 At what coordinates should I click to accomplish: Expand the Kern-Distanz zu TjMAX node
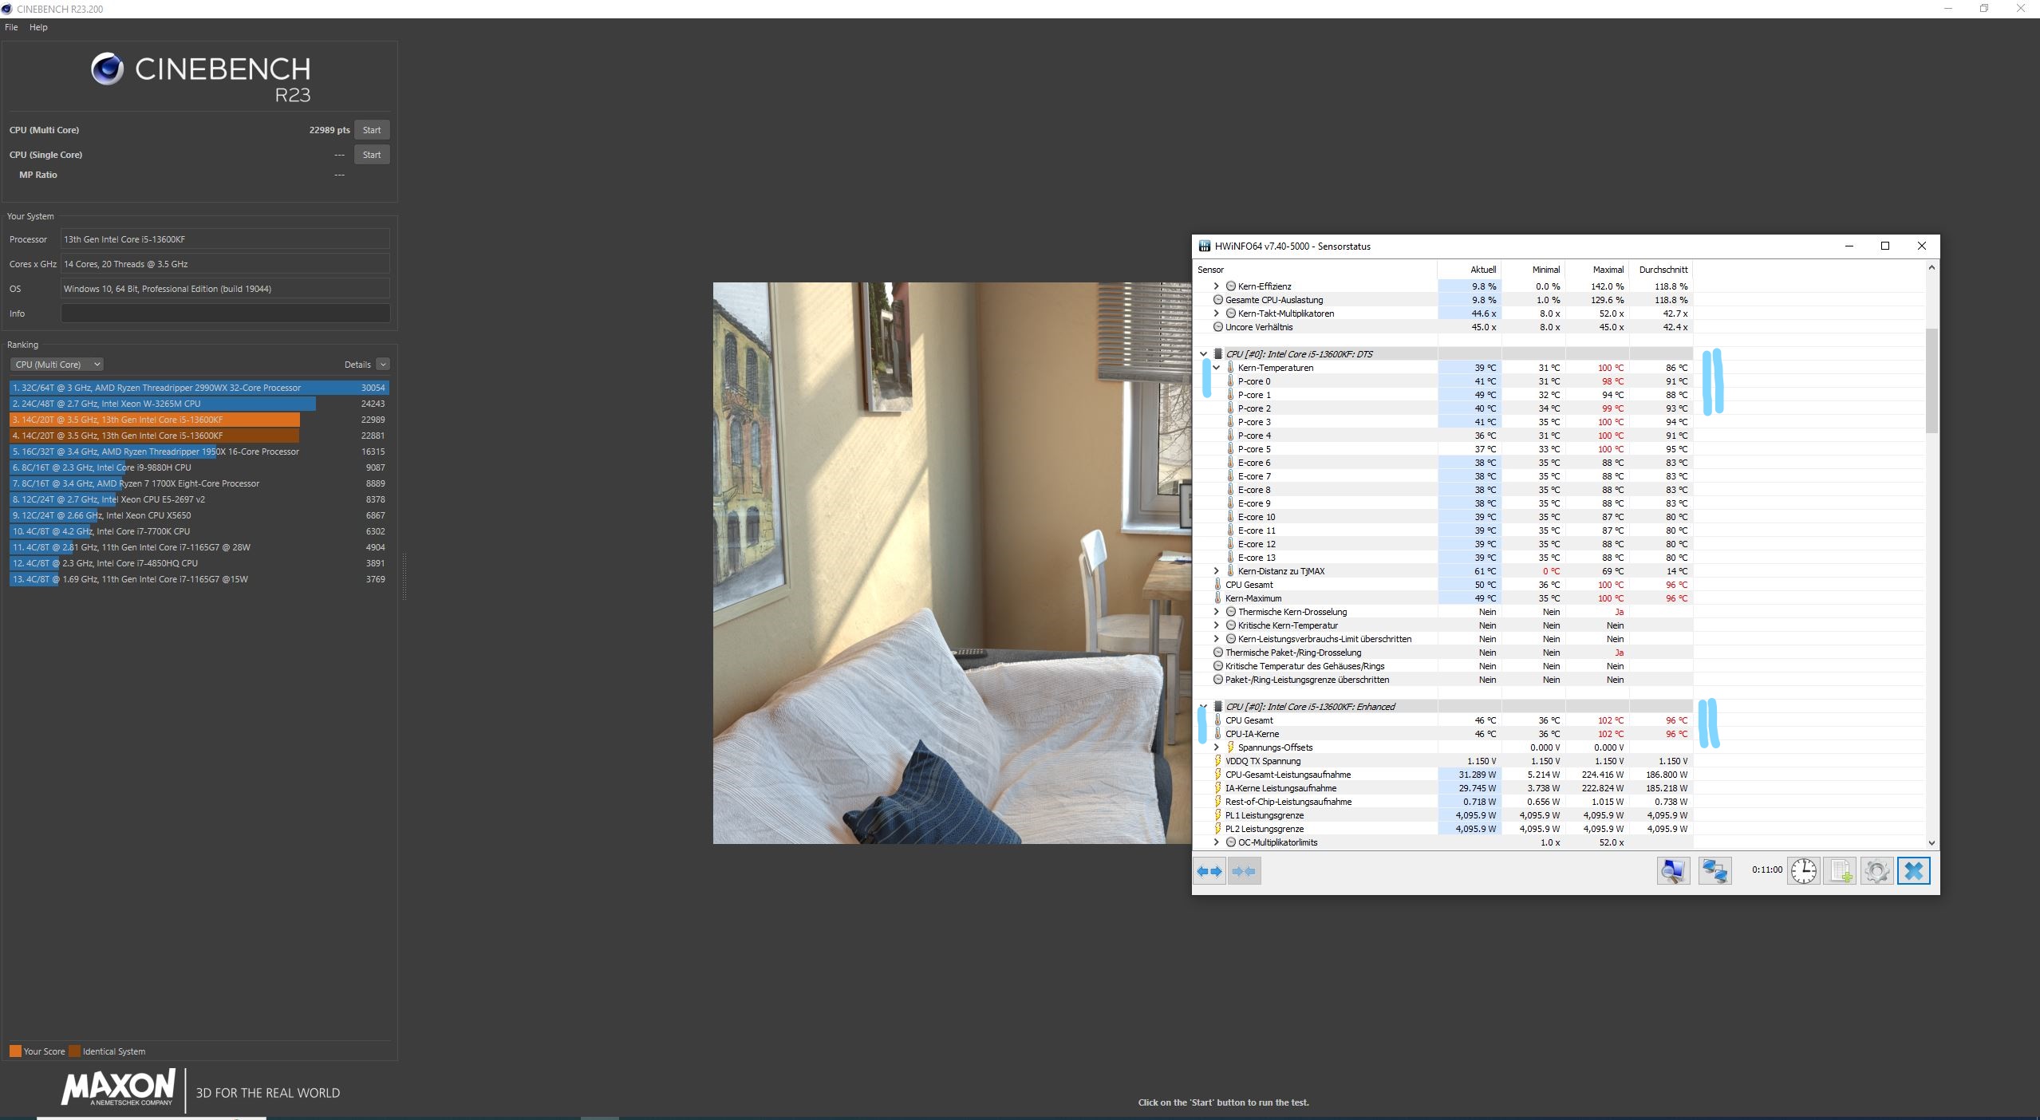[1216, 571]
